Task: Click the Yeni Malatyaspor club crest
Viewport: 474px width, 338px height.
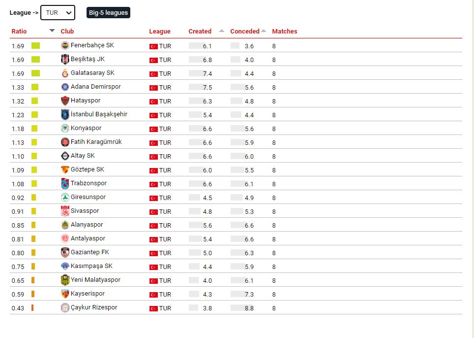Action: pos(65,280)
